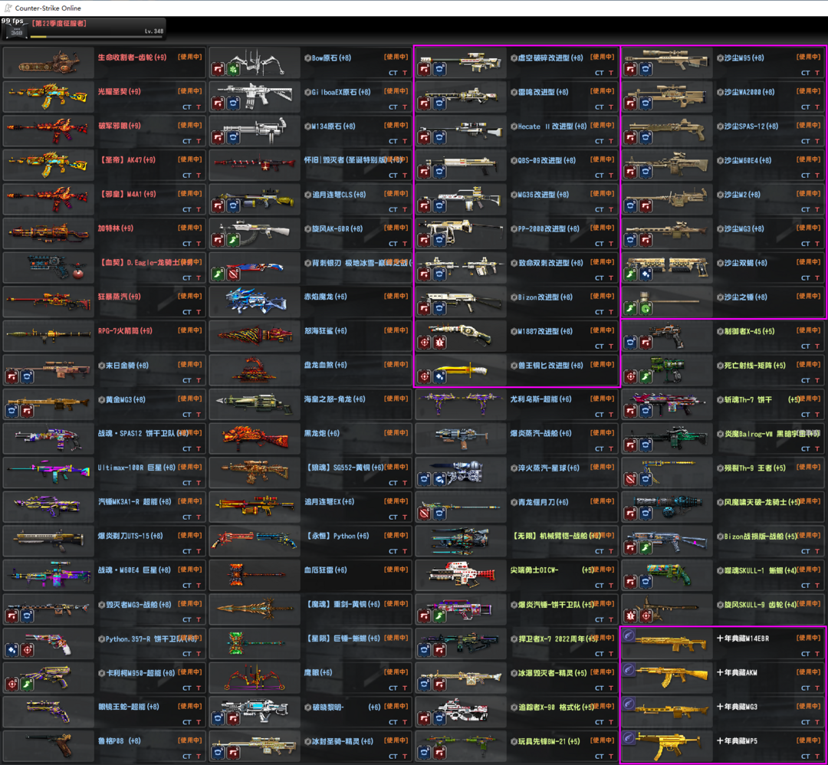
Task: Click the CT label on 【邪皇】M4A1 row
Action: pos(187,209)
